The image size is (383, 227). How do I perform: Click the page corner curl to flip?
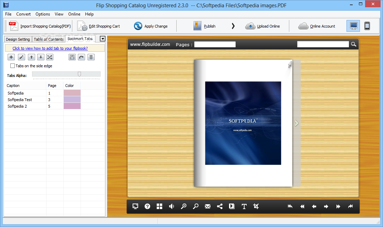[289, 64]
